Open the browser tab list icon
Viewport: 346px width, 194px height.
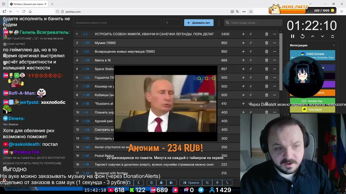[x=4, y=4]
